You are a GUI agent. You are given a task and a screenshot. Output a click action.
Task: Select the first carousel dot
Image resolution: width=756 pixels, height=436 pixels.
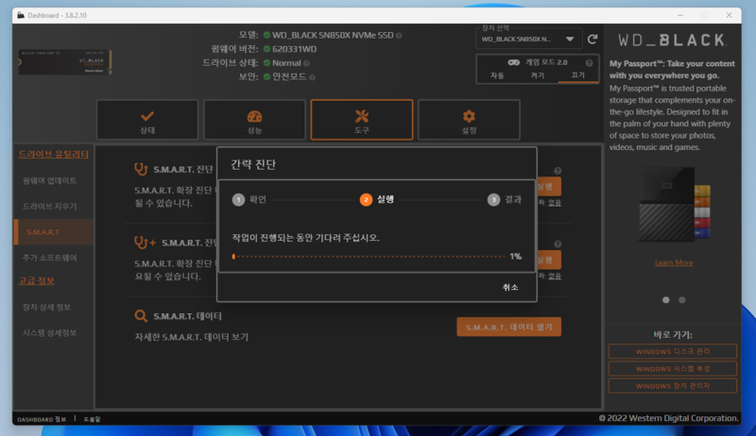[666, 300]
